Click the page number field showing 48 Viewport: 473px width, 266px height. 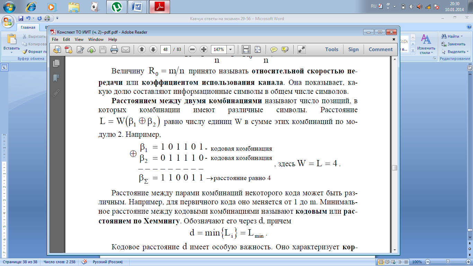(166, 50)
